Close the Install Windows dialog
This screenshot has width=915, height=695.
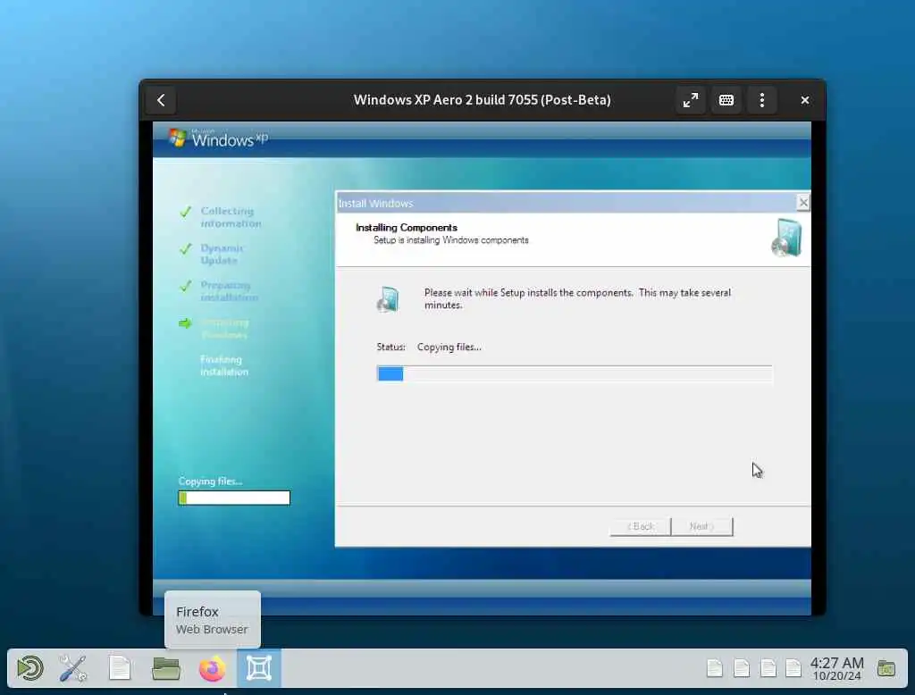[x=803, y=203]
